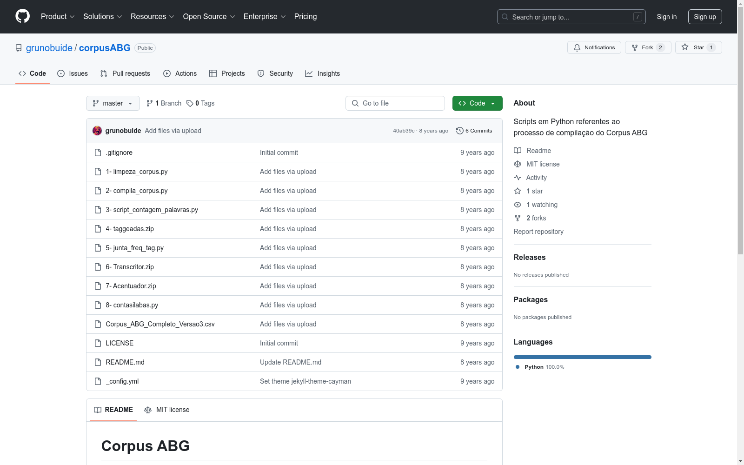Screen dimensions: 744x465
Task: Click the Python language color dot
Action: 518,367
